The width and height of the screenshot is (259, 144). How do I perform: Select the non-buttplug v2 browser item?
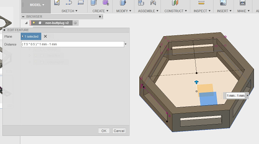[x=57, y=23]
